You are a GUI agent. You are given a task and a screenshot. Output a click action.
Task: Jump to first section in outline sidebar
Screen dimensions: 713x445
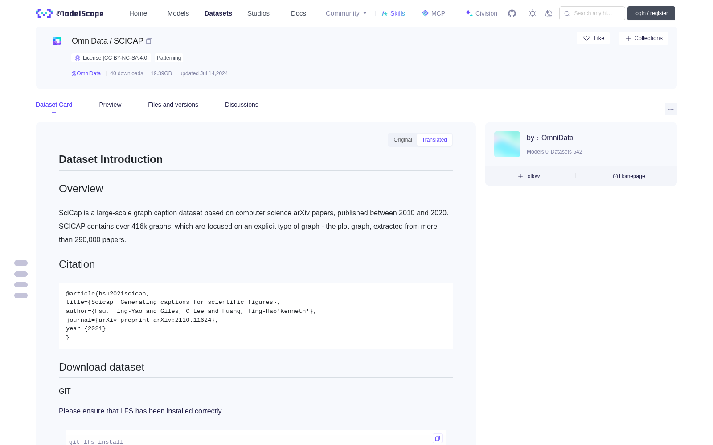point(21,263)
